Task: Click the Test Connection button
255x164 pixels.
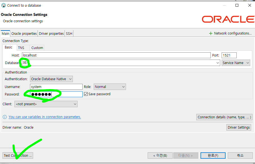Action: pos(18,156)
